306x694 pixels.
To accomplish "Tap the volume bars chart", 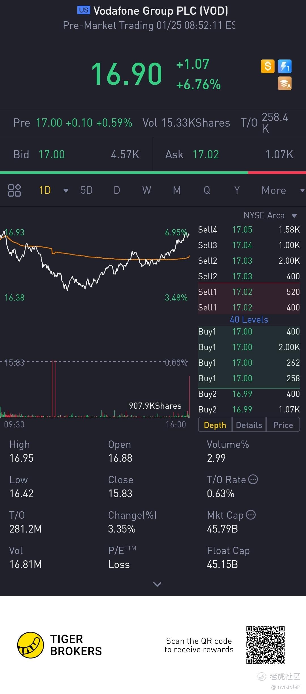I will coord(95,389).
